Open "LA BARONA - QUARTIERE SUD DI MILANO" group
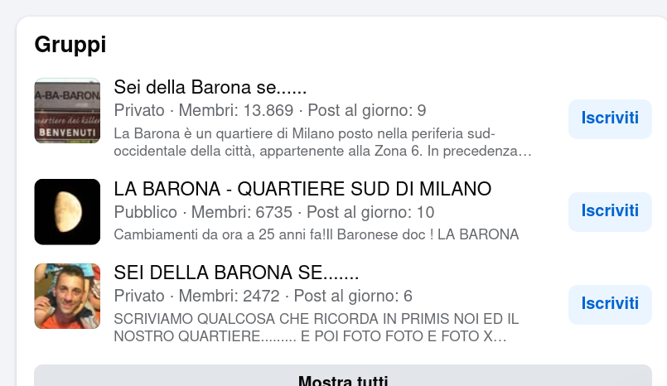The width and height of the screenshot is (667, 386). click(x=302, y=189)
